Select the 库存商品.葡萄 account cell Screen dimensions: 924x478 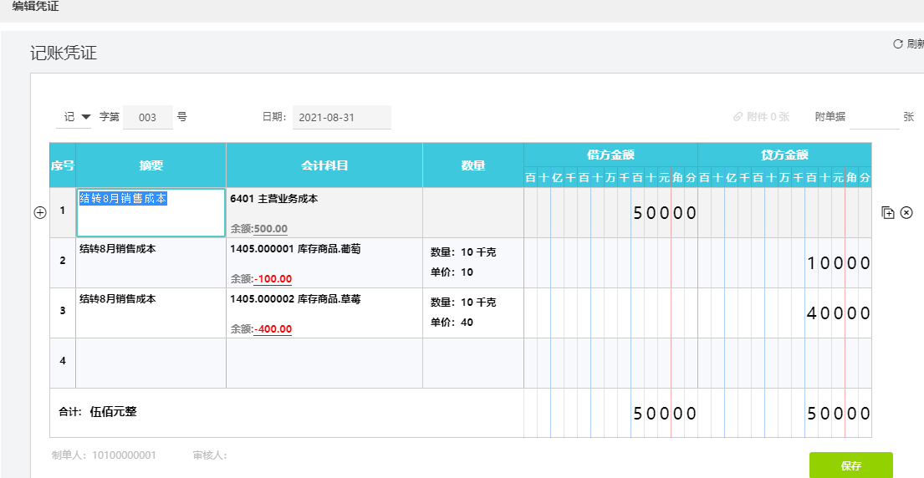pyautogui.click(x=324, y=262)
